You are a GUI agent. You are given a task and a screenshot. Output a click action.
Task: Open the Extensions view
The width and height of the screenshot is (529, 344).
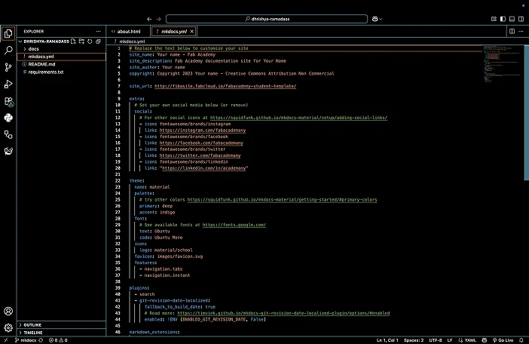click(8, 102)
